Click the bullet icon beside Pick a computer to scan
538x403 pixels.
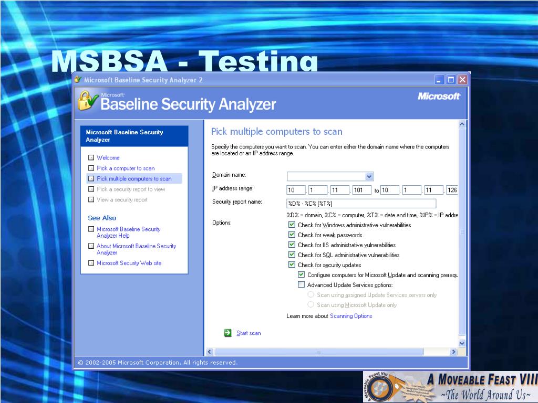pos(91,168)
